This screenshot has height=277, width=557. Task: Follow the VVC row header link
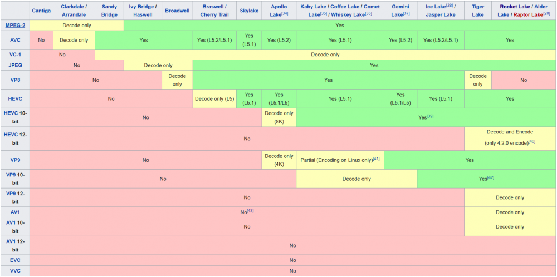[15, 271]
